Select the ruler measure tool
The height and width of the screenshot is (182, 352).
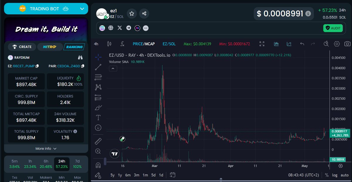click(x=98, y=141)
